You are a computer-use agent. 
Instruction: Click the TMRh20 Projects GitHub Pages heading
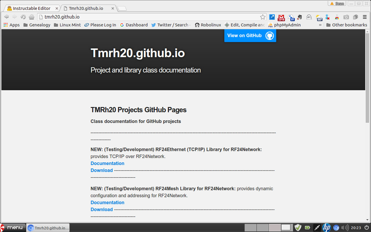point(139,110)
